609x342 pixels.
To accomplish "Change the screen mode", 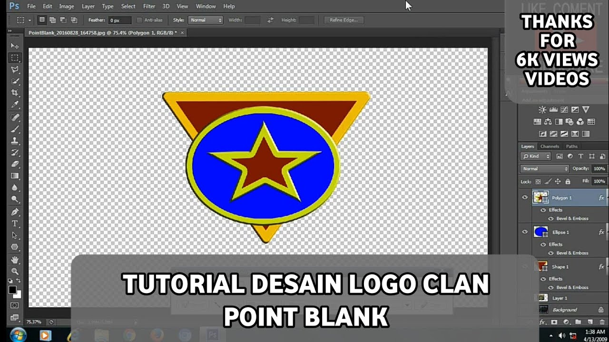I will click(15, 317).
